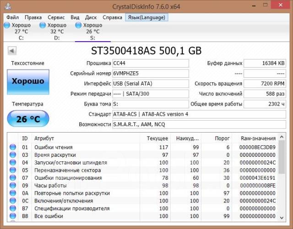Click the Прошивка field with CC44
The height and width of the screenshot is (229, 293).
pos(151,63)
